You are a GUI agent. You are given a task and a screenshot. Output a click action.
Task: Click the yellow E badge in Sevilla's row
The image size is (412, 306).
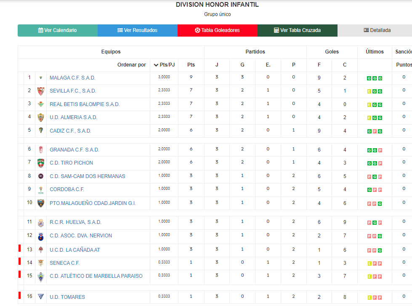[369, 91]
